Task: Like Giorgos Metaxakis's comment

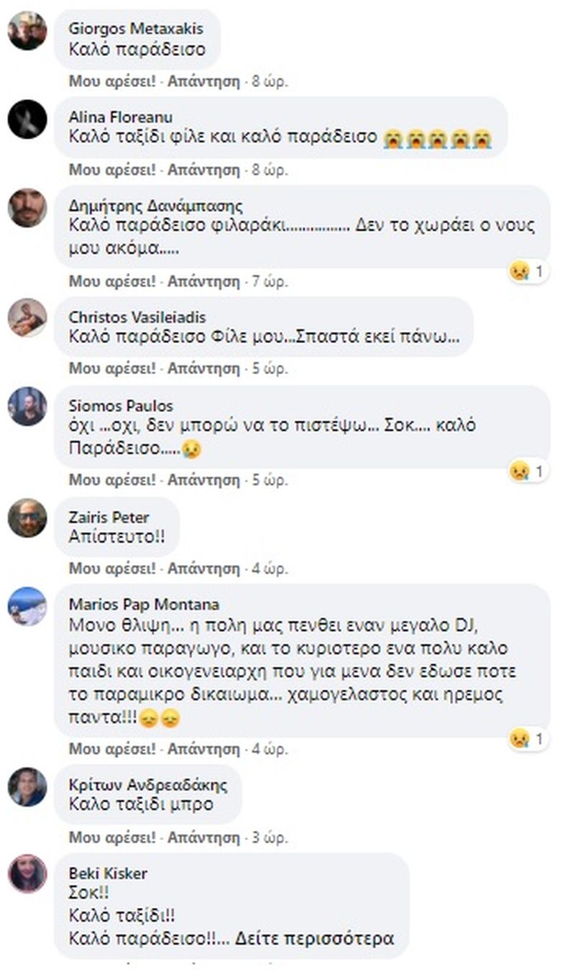Action: click(x=112, y=81)
